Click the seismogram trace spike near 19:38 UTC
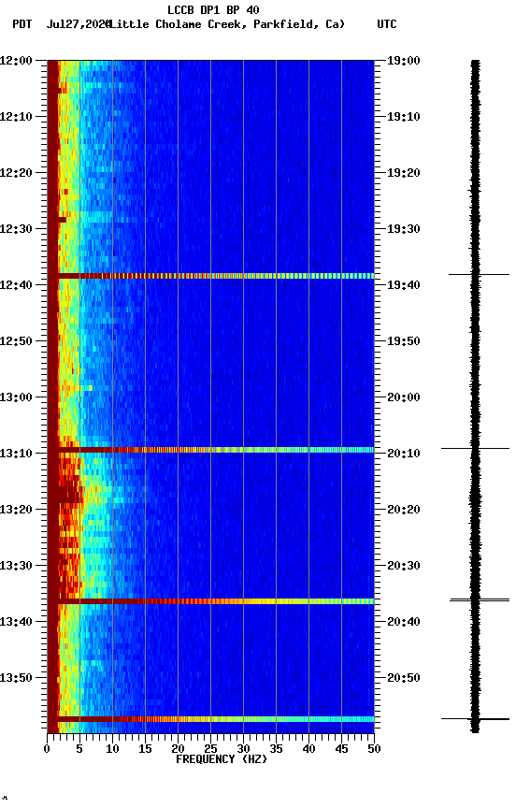Viewport: 516px width, 808px height. click(479, 275)
